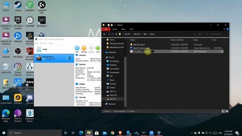Go forward in File Explorer
The height and width of the screenshot is (136, 242).
coord(109,34)
